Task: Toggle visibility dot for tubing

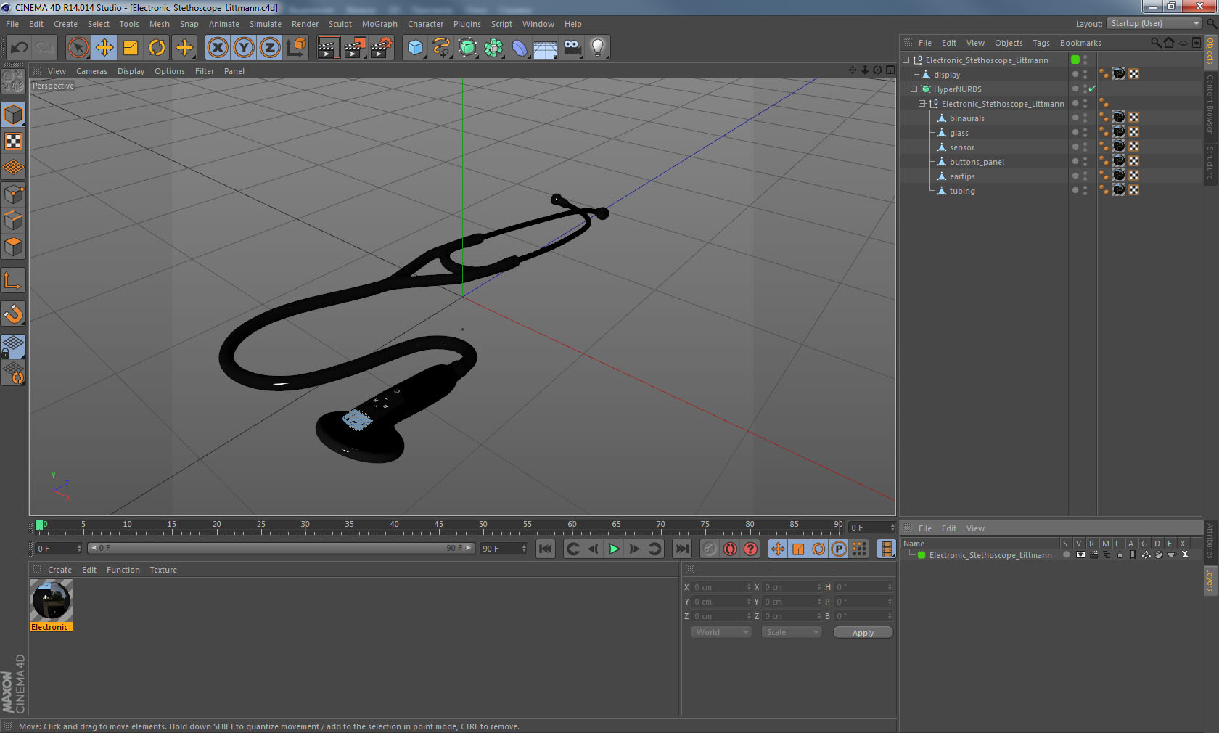Action: pyautogui.click(x=1075, y=190)
